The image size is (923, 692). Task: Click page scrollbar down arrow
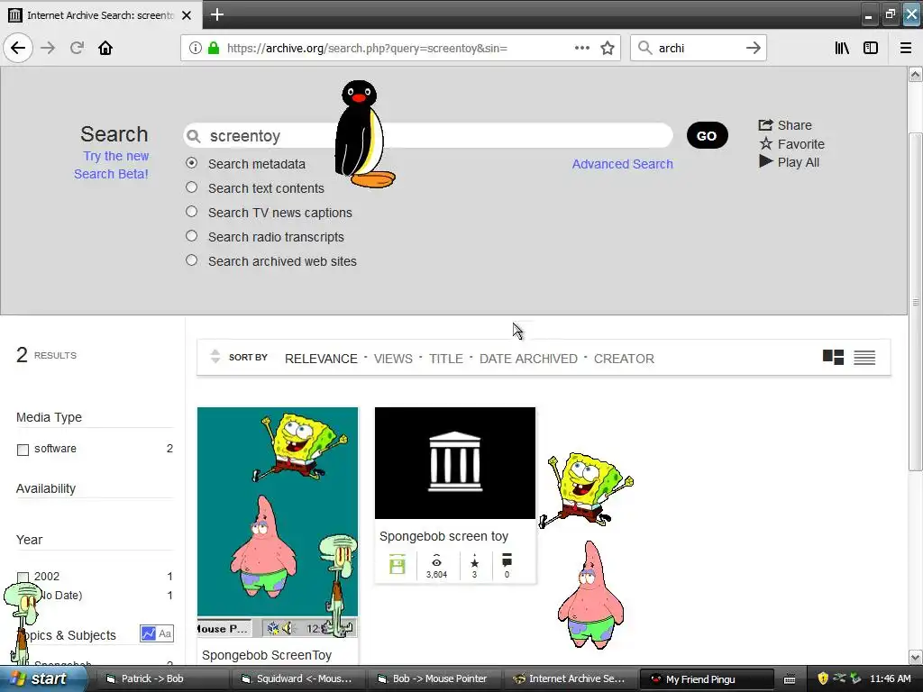tap(915, 657)
